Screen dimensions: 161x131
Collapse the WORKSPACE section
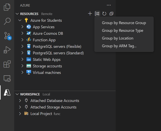click(17, 94)
